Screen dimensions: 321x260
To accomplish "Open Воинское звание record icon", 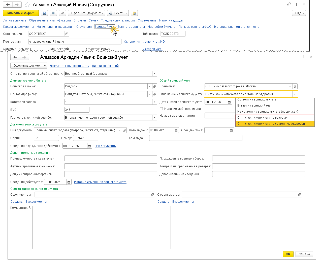I will (155, 86).
